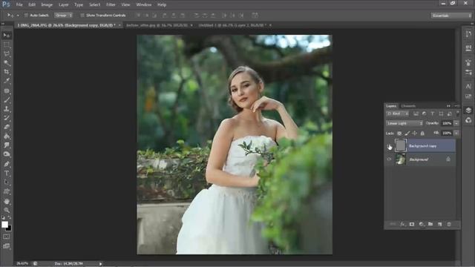Image resolution: width=475 pixels, height=267 pixels.
Task: Switch to the Untitled-1 document tab
Action: pyautogui.click(x=232, y=25)
